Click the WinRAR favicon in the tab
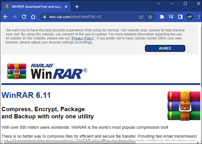The height and width of the screenshot is (144, 202). (x=7, y=7)
